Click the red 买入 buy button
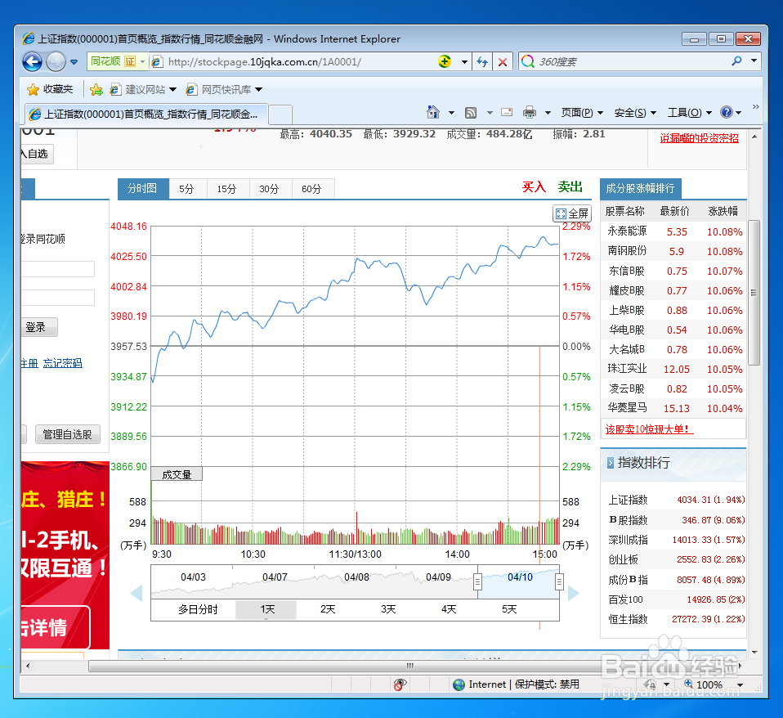This screenshot has width=783, height=718. [x=534, y=187]
